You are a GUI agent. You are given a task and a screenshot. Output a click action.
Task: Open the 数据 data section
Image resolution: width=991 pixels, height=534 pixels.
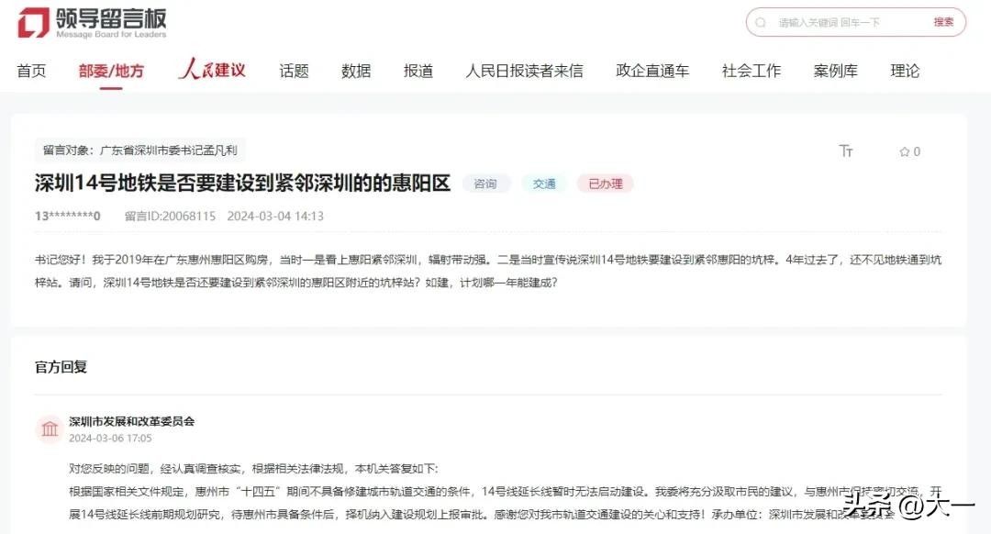pos(356,71)
